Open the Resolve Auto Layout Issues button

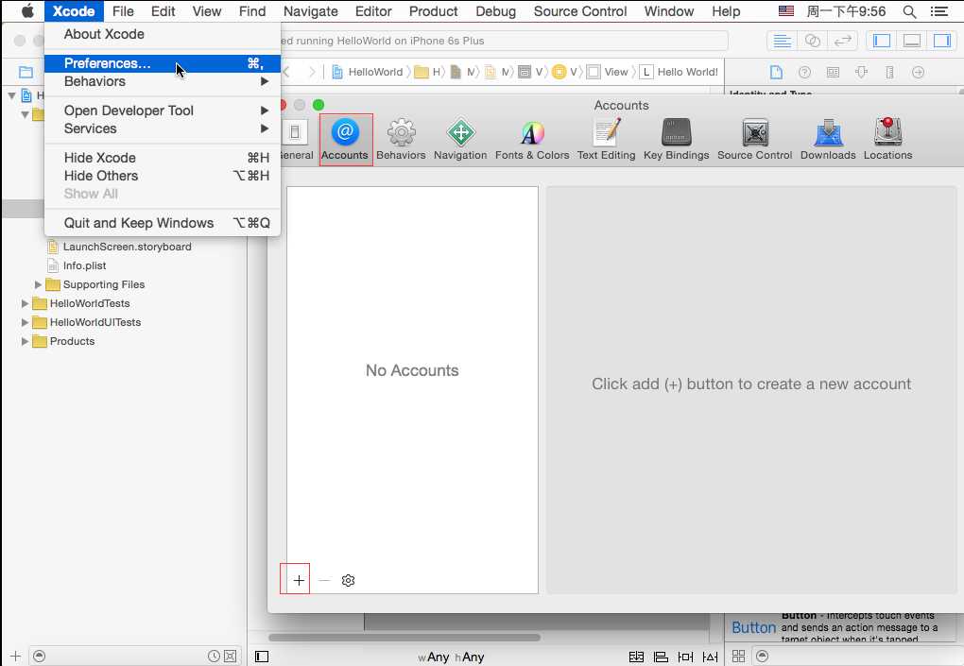tap(710, 657)
